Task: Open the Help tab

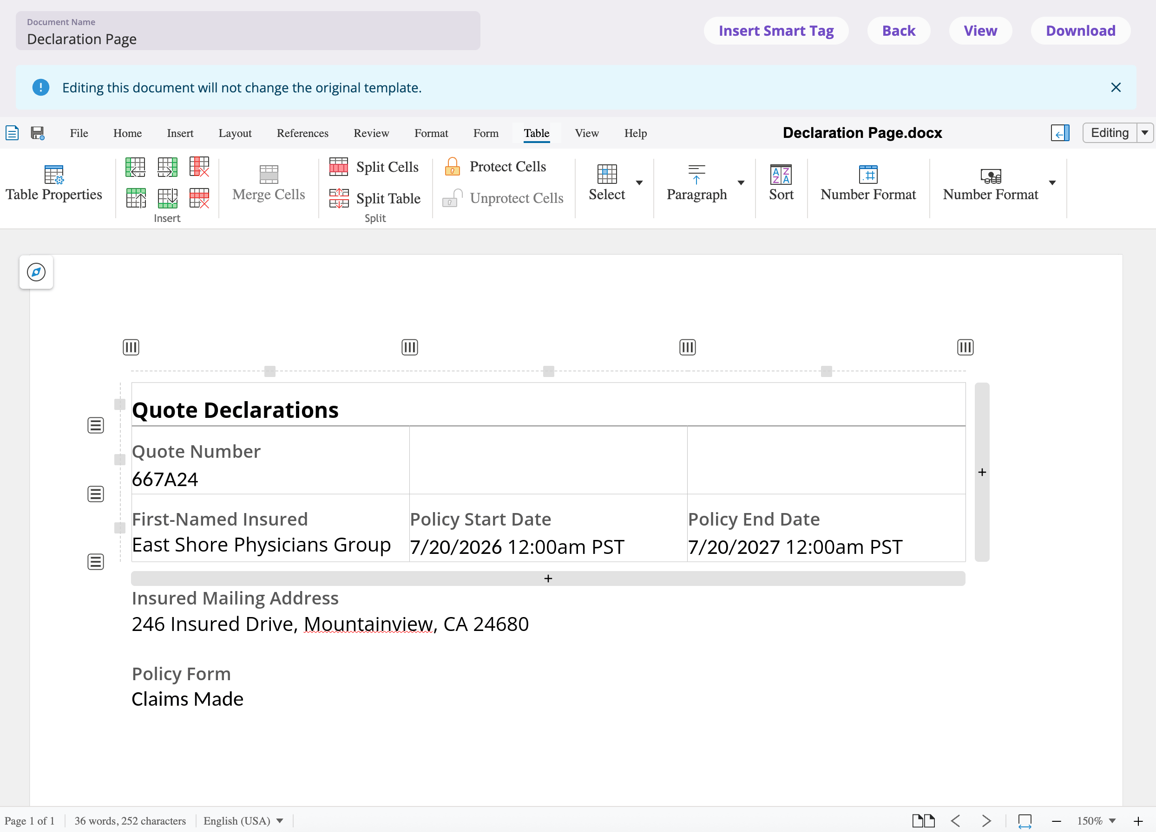Action: (636, 133)
